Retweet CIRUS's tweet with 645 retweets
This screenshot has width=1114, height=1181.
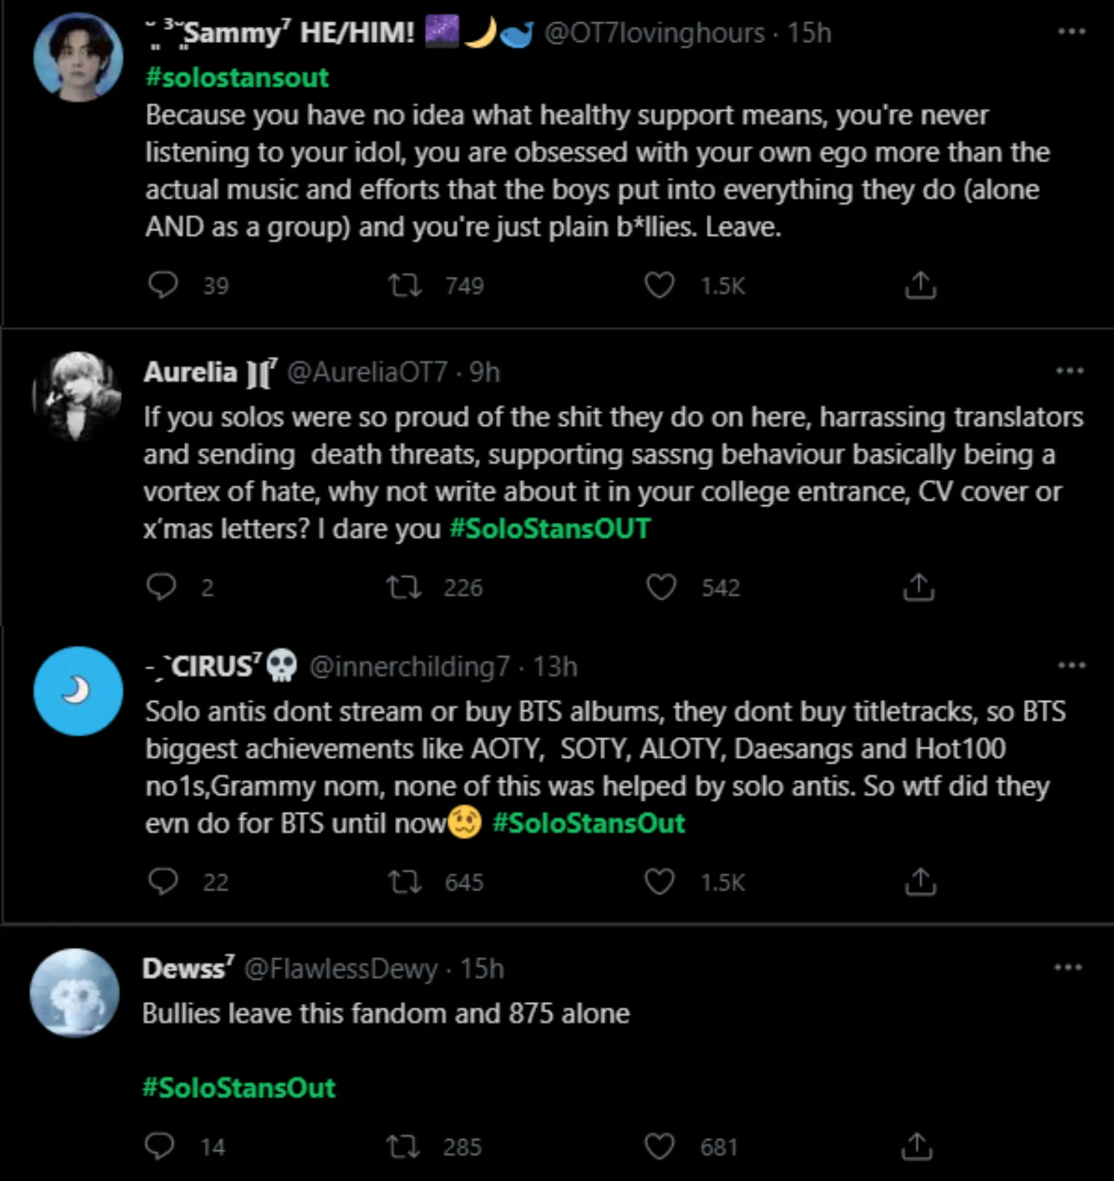pos(404,881)
